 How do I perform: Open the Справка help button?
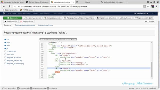pos(149,21)
